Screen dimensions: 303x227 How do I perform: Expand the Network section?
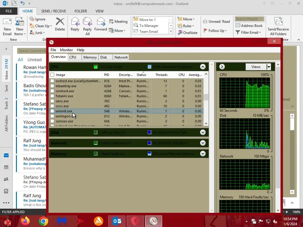pos(203,143)
